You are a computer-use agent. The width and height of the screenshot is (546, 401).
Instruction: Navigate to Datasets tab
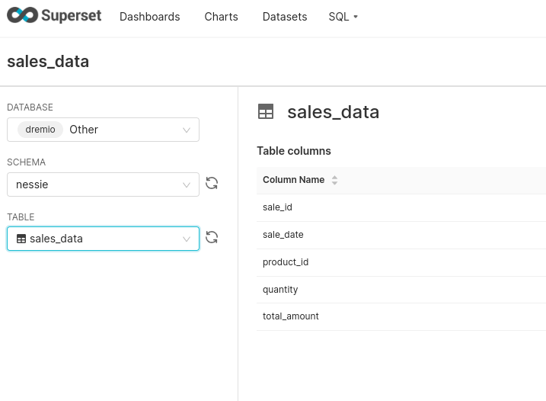coord(285,17)
